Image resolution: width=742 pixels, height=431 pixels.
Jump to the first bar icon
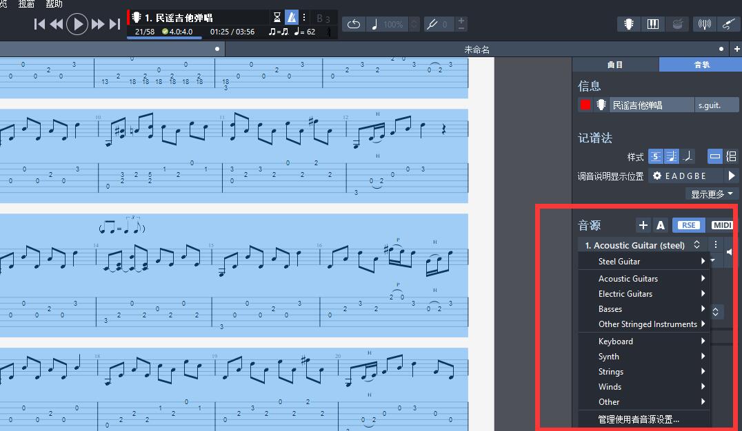[40, 24]
